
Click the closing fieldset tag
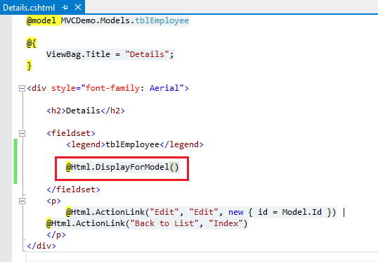coord(73,189)
